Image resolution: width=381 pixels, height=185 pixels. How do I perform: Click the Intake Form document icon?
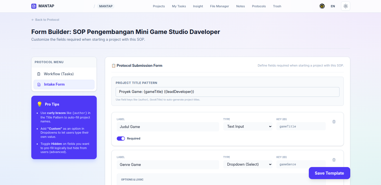(x=39, y=84)
